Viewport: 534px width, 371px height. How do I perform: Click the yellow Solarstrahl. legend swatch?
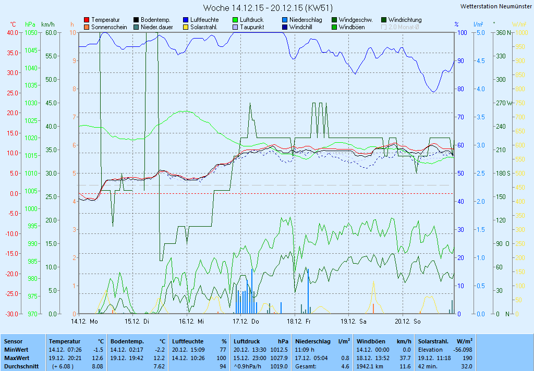click(186, 27)
